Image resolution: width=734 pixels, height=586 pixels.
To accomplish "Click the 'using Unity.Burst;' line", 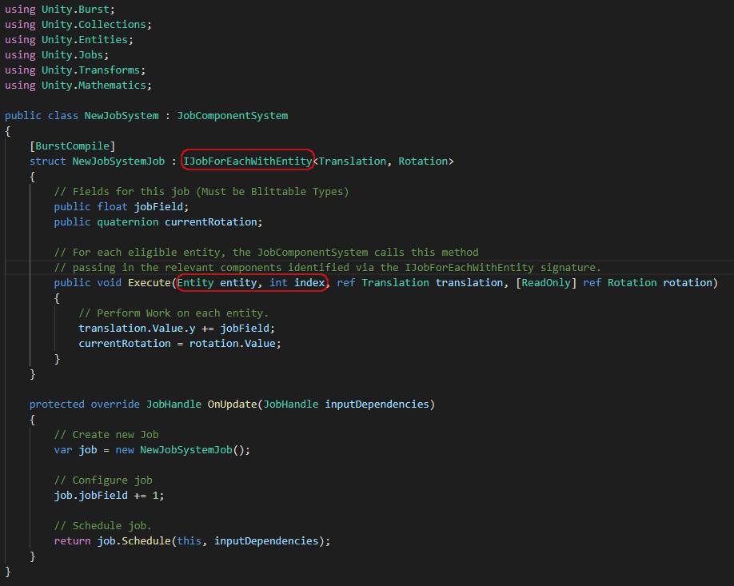I will 59,10.
